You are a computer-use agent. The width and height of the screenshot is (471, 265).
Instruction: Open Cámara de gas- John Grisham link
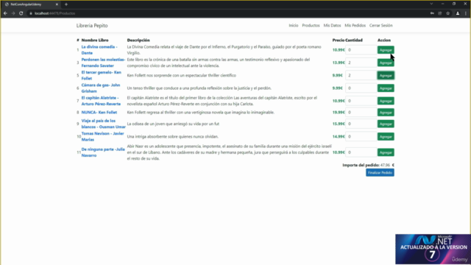point(101,88)
